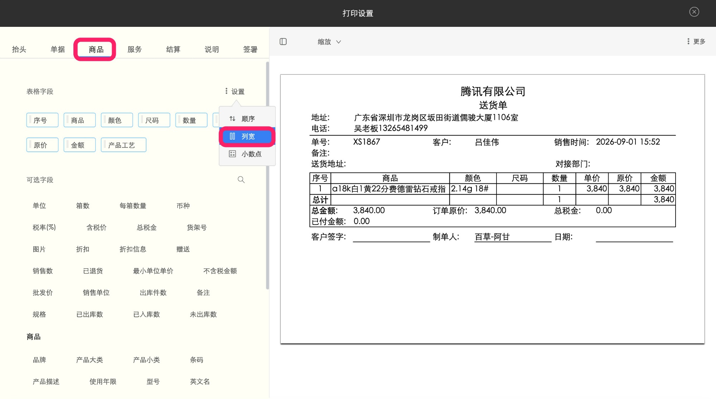This screenshot has width=716, height=399.
Task: Choose 小数点 in the settings popup
Action: [247, 154]
